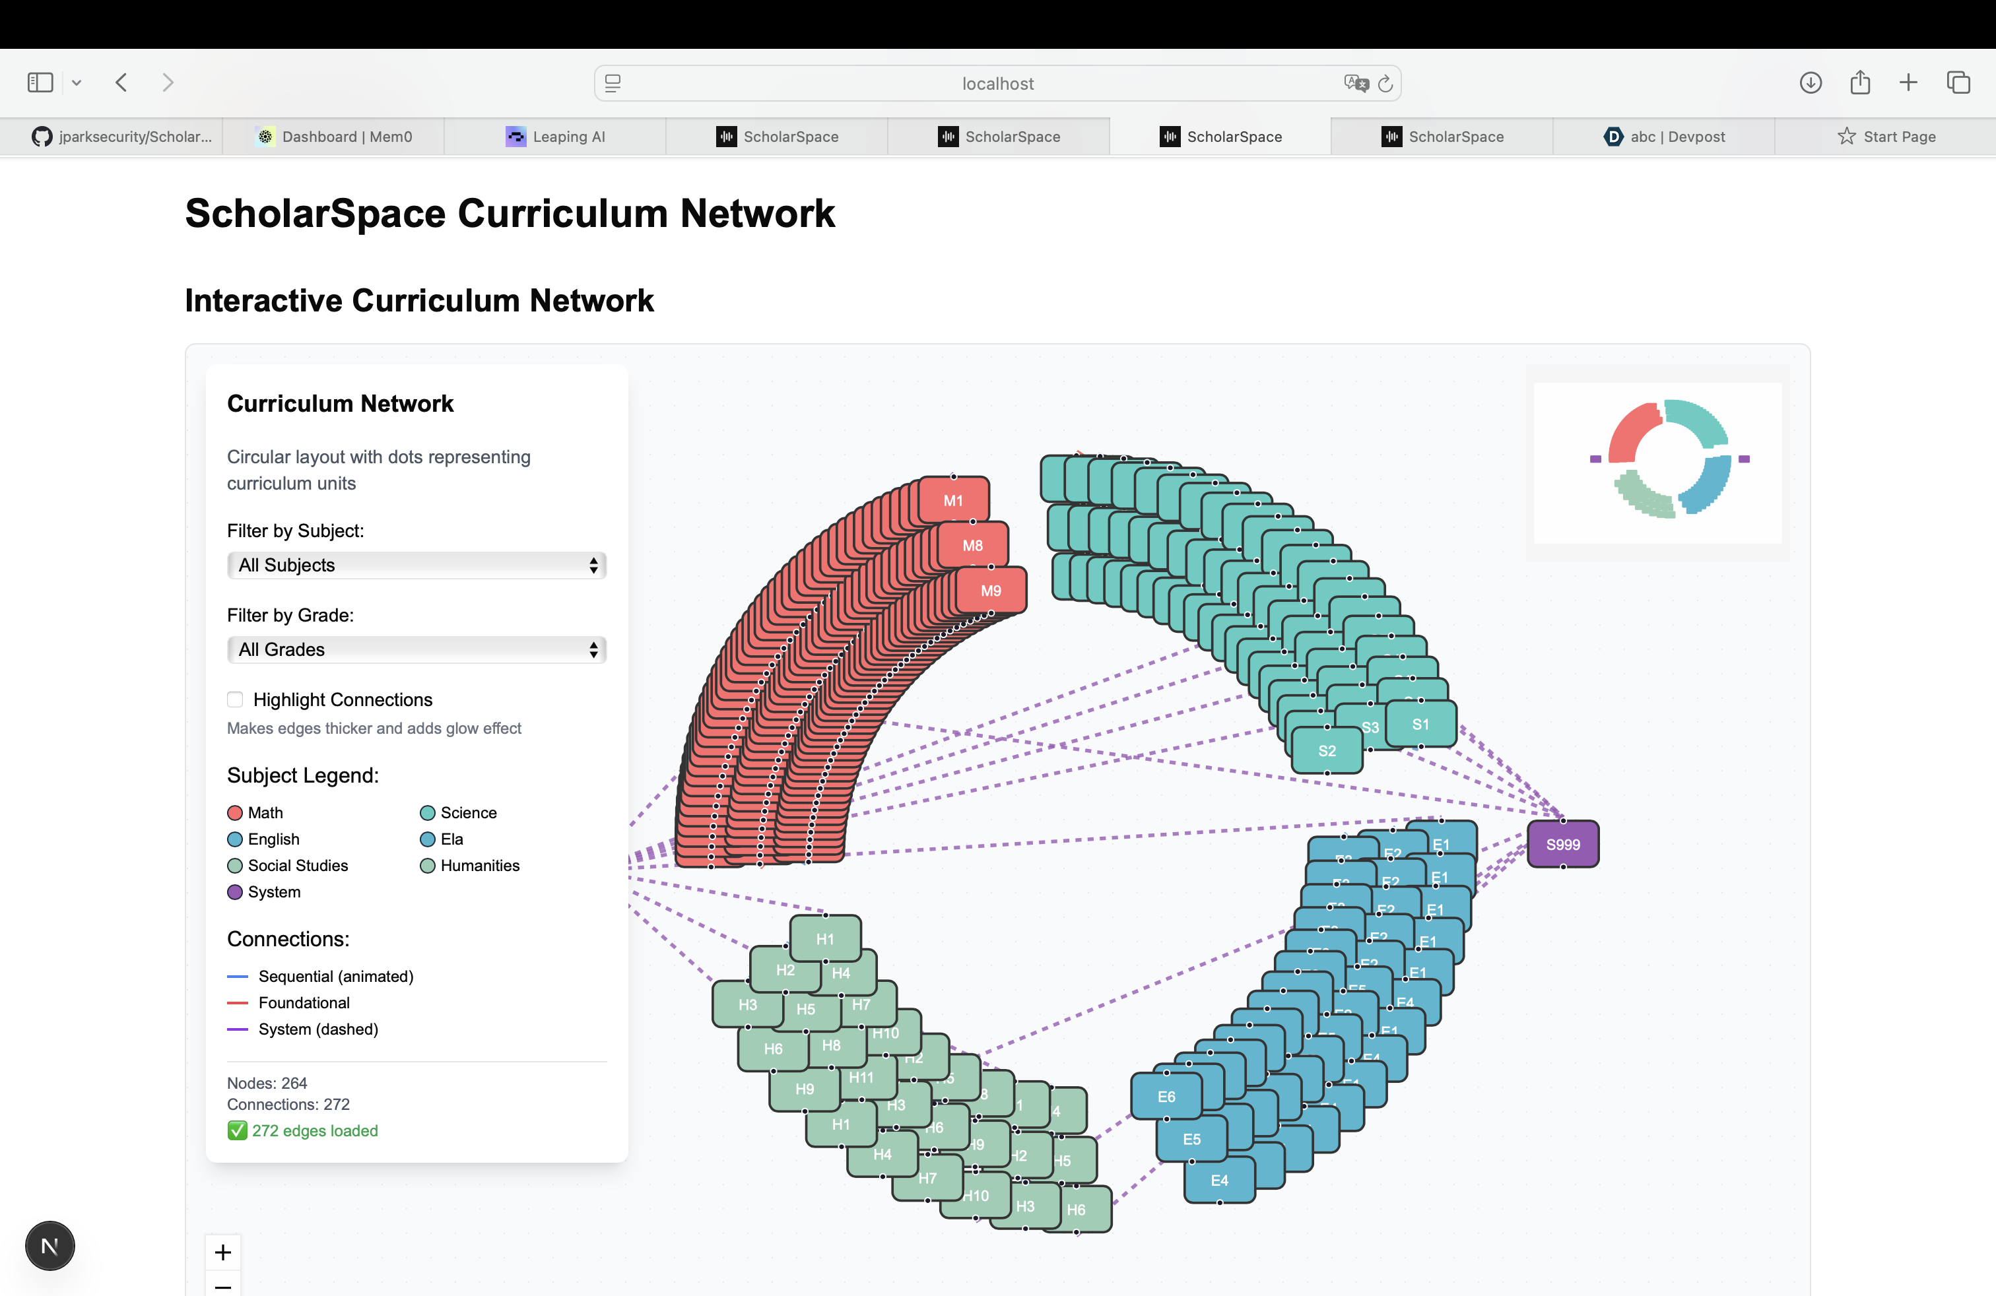Click the zoom in plus button
Image resolution: width=1996 pixels, height=1296 pixels.
pos(223,1252)
